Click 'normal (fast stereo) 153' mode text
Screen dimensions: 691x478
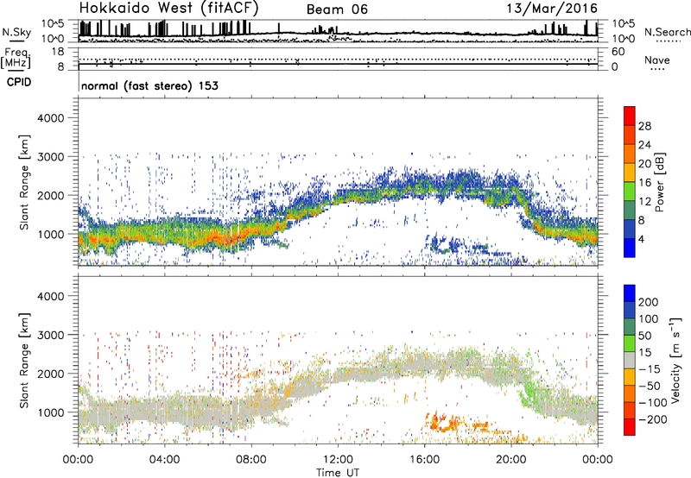(x=149, y=85)
